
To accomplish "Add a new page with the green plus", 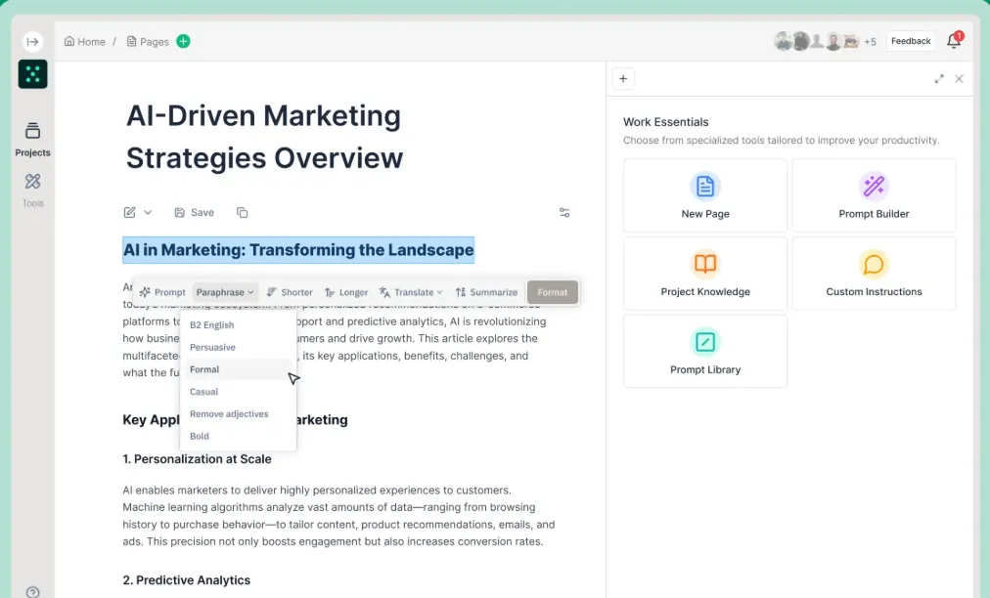I will click(183, 41).
